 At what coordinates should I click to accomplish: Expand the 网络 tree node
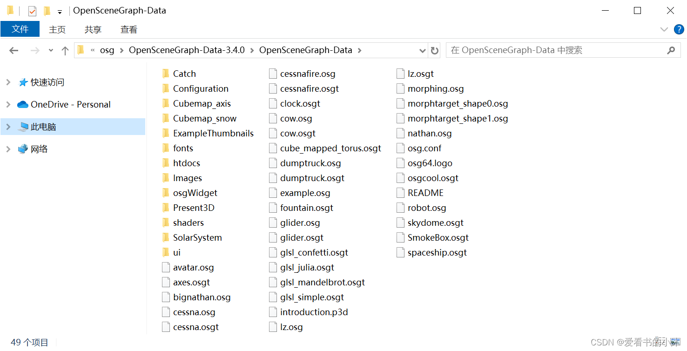8,149
